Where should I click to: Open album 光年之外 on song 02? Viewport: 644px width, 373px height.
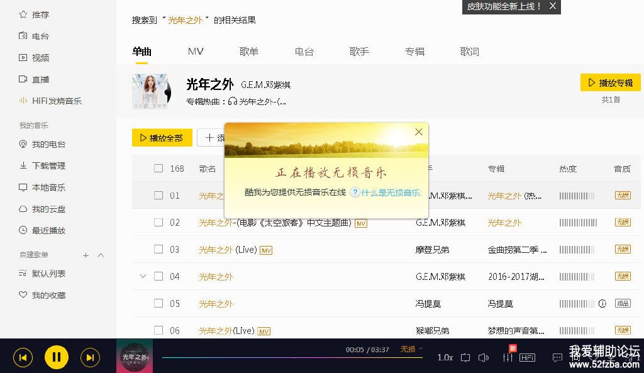(504, 223)
